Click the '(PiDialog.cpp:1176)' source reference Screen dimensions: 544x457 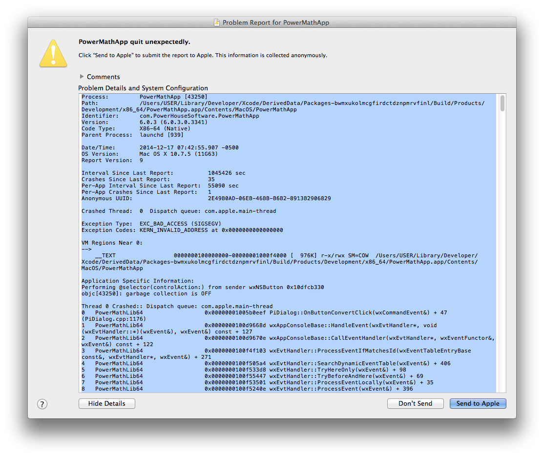point(114,319)
